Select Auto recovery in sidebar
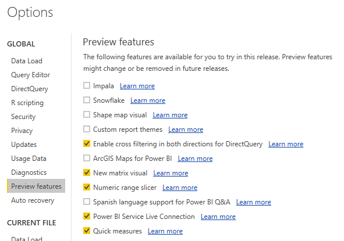Image resolution: width=344 pixels, height=241 pixels. [x=33, y=200]
